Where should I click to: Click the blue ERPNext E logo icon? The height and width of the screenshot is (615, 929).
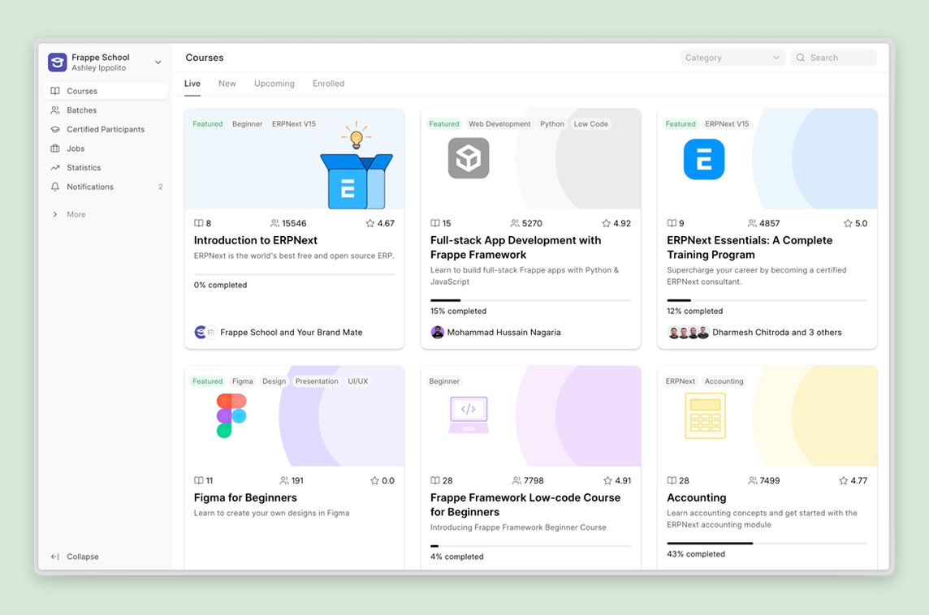pos(704,159)
